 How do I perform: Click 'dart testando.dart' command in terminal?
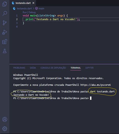click(x=102, y=92)
